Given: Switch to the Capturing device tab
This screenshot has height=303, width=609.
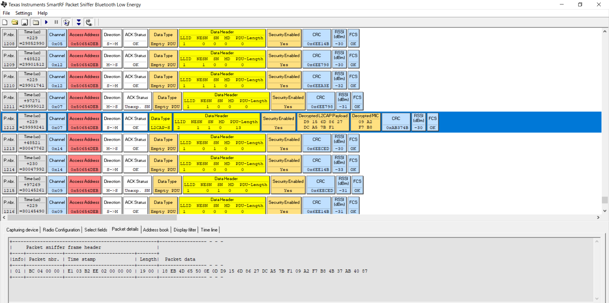Looking at the screenshot, I should click(x=22, y=230).
